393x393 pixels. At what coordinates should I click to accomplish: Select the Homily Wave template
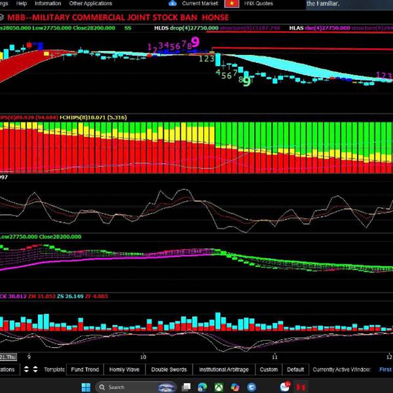pos(124,369)
